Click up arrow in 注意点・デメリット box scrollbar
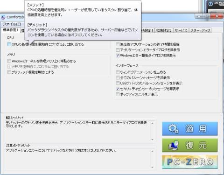 152,151
